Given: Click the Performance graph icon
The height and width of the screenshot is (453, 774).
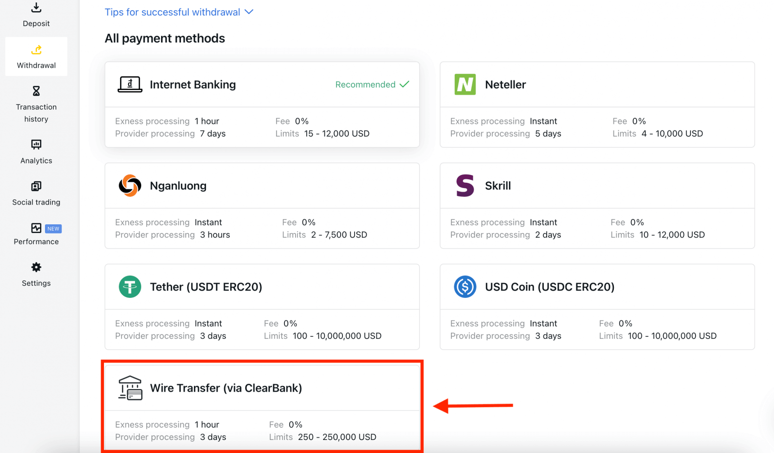Looking at the screenshot, I should (x=36, y=228).
